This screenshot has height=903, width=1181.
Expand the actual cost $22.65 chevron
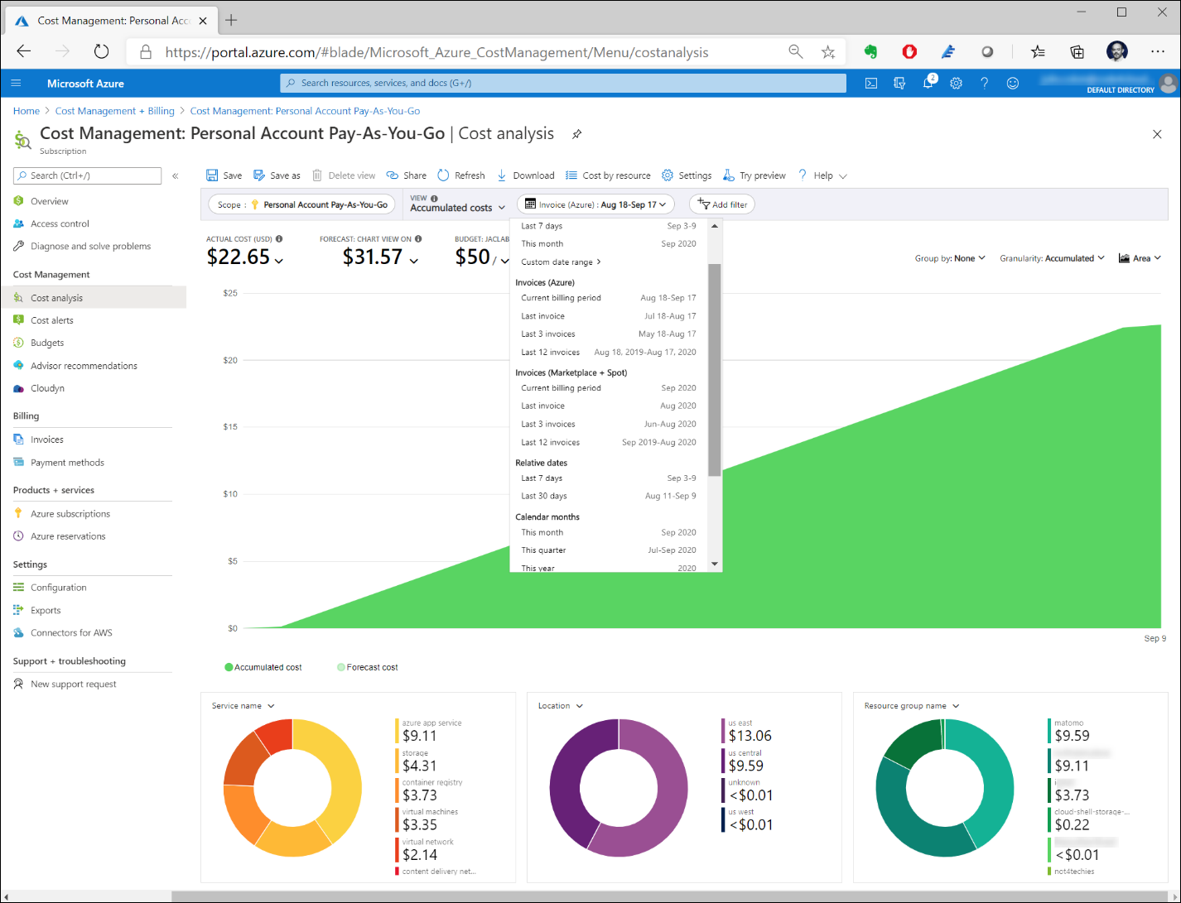click(x=279, y=261)
